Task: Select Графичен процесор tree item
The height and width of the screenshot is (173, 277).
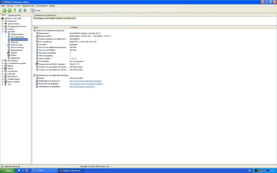Action: pyautogui.click(x=19, y=40)
